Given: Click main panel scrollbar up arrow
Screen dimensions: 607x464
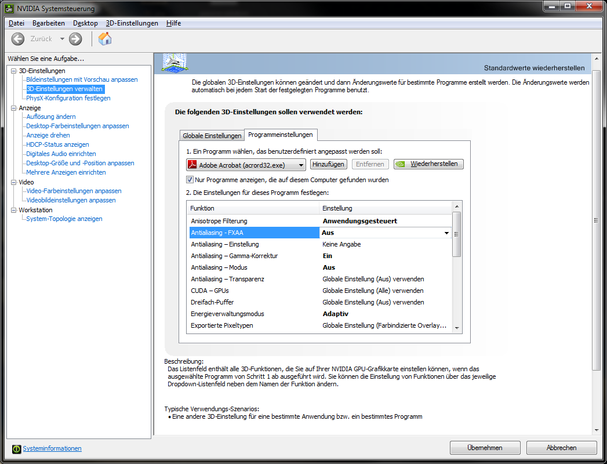Looking at the screenshot, I should [597, 59].
